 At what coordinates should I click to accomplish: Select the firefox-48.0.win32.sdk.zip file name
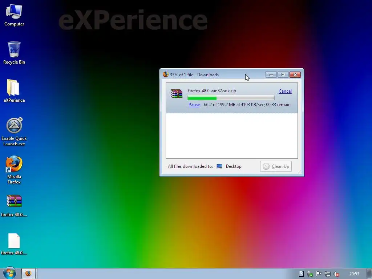pos(212,90)
